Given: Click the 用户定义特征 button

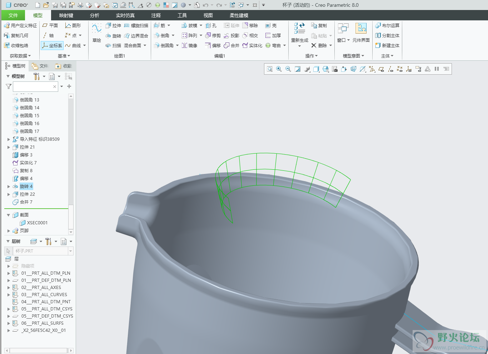Looking at the screenshot, I should [x=20, y=26].
